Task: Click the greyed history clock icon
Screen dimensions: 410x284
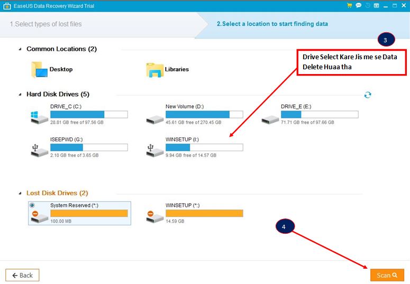Action: point(367,5)
